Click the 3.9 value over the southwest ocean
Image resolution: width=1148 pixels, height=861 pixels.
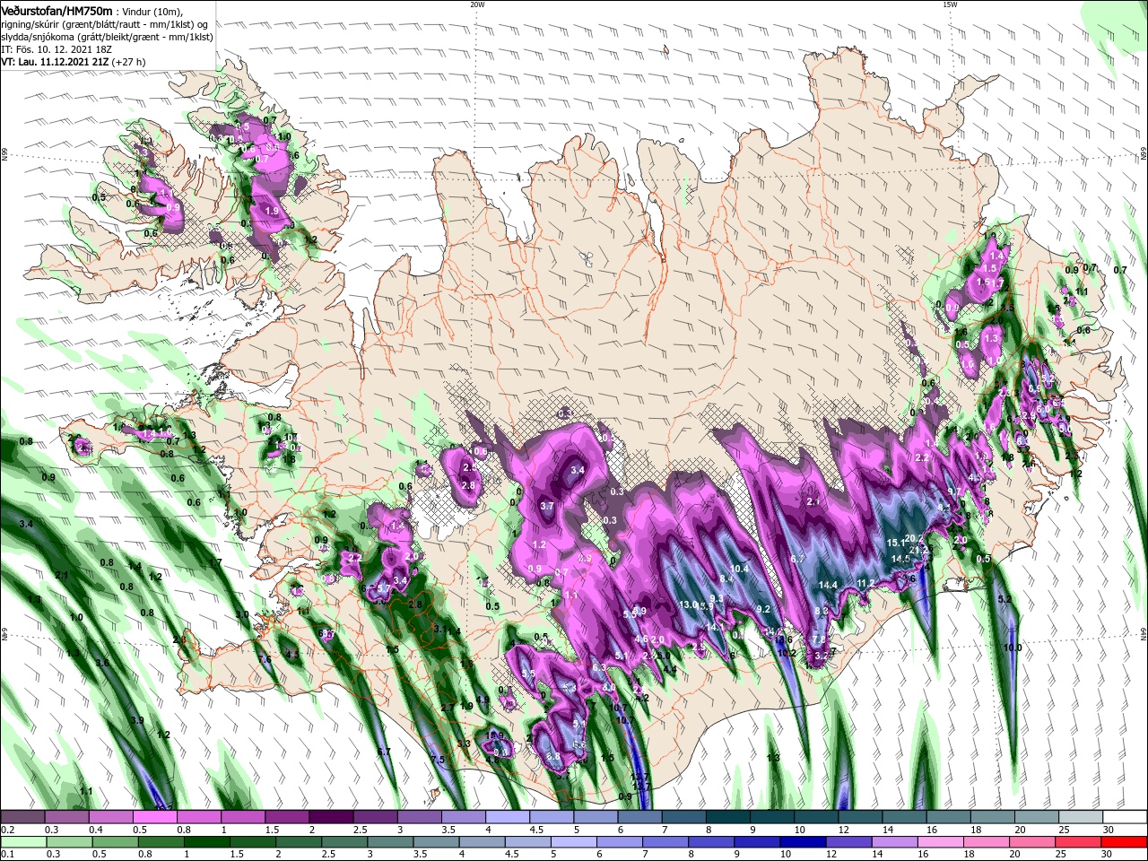(x=137, y=720)
